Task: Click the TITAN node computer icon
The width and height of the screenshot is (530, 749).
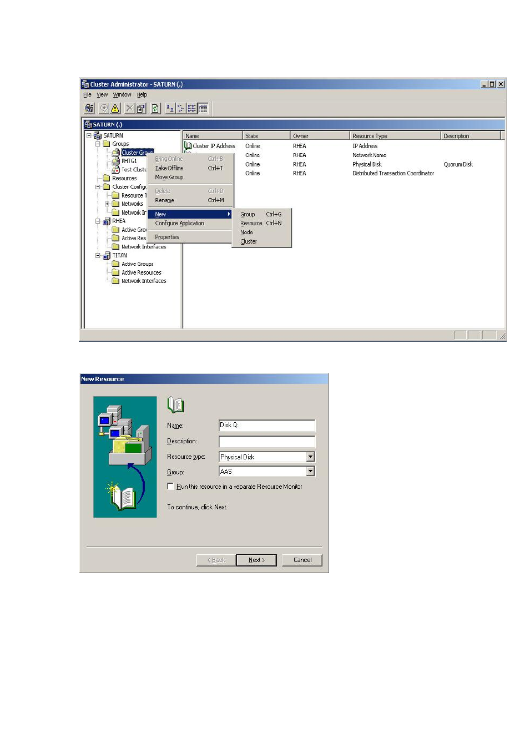Action: pos(107,255)
